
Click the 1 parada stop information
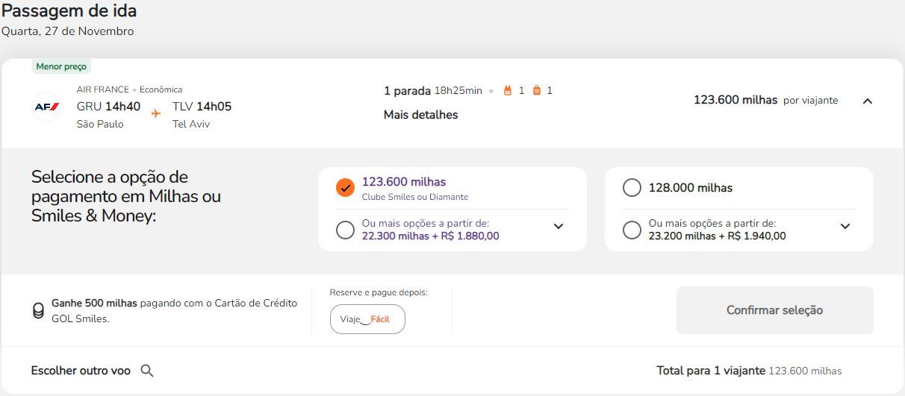[x=407, y=91]
